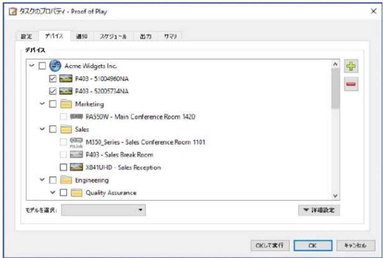Collapse the Sales folder node
383x258 pixels.
pos(42,129)
